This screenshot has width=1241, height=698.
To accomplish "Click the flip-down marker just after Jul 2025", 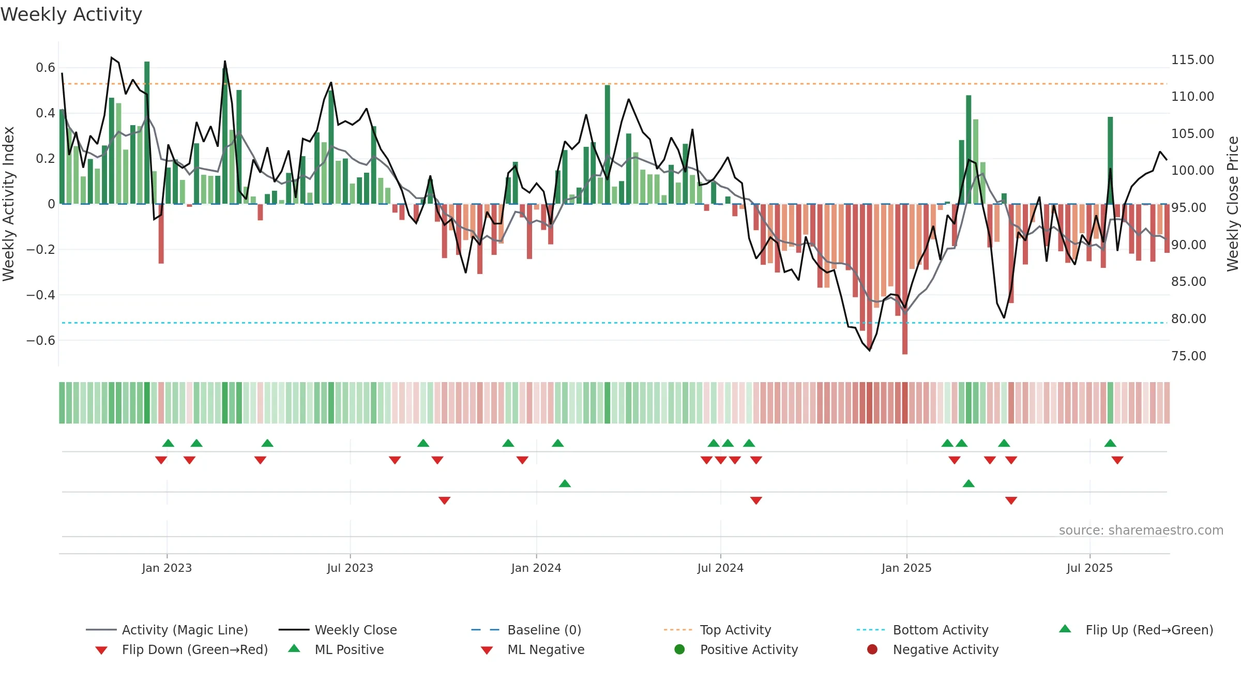I will pos(1117,460).
